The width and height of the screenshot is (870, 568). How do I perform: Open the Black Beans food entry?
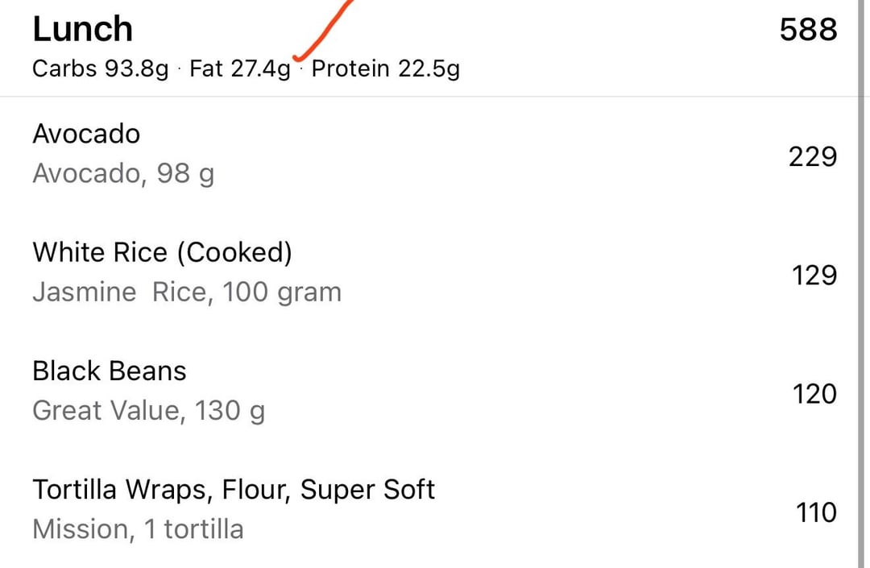click(x=110, y=371)
